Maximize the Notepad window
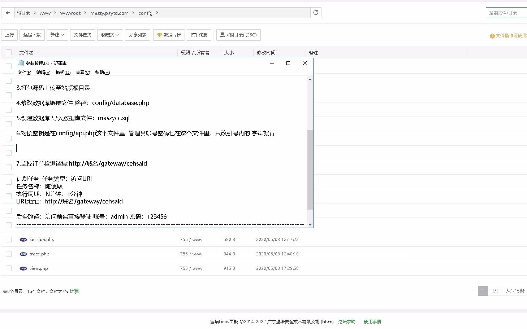The image size is (527, 329). pos(288,63)
